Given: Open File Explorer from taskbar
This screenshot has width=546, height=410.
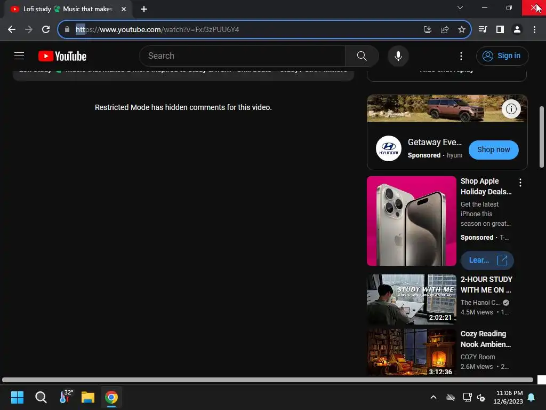Looking at the screenshot, I should (x=88, y=397).
